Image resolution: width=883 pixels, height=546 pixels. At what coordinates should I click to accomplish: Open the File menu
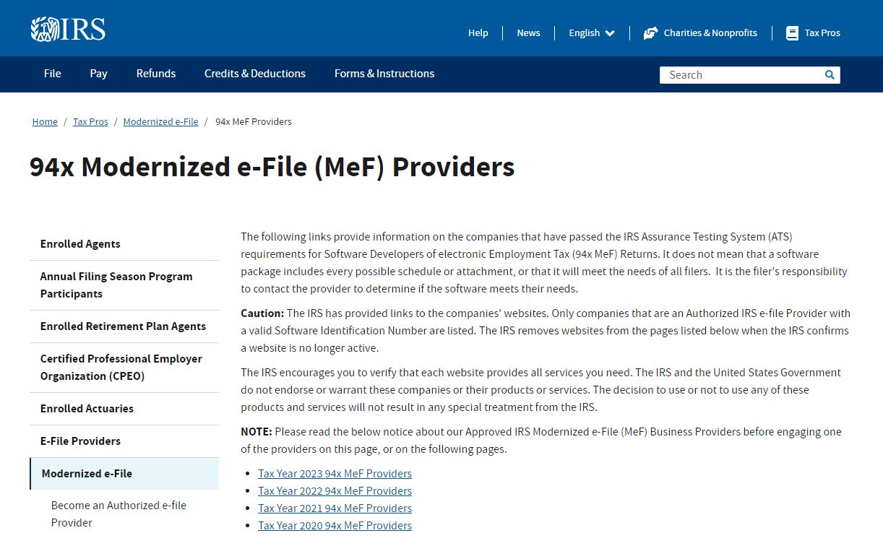pos(52,74)
